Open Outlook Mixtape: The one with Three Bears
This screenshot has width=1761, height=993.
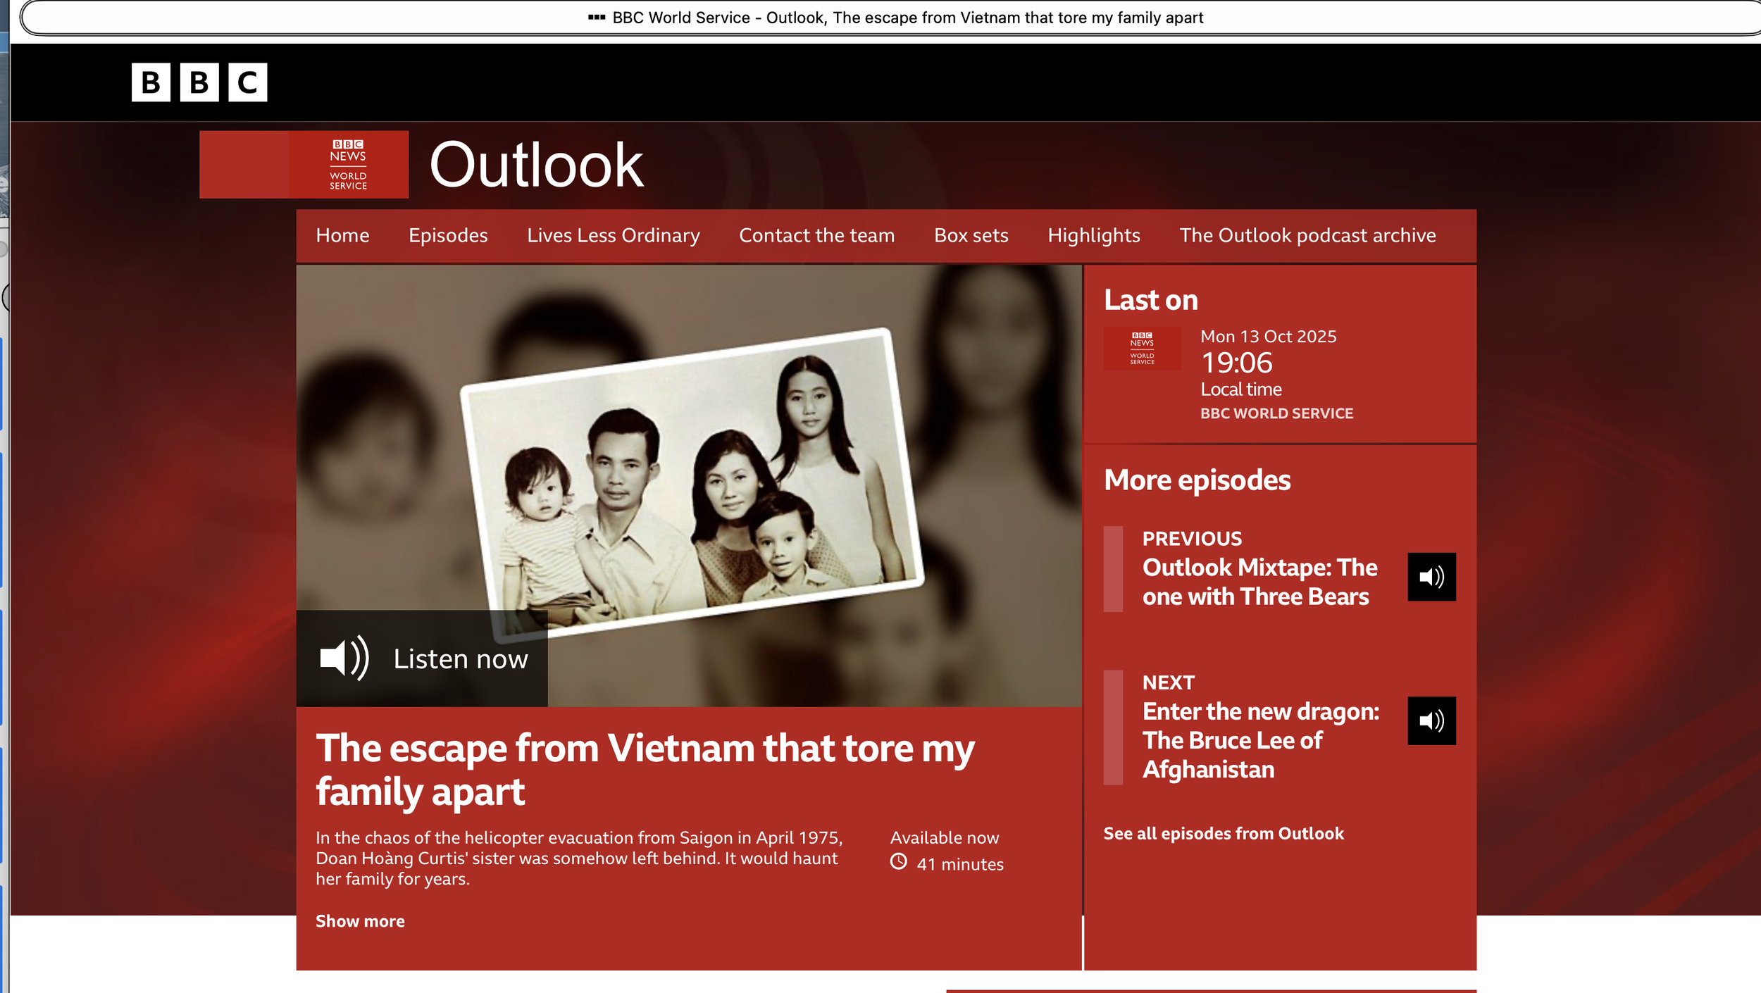[x=1259, y=582]
